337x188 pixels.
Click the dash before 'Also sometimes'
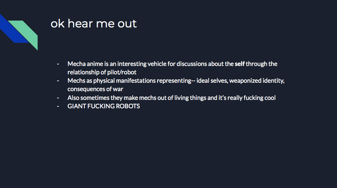pyautogui.click(x=58, y=98)
